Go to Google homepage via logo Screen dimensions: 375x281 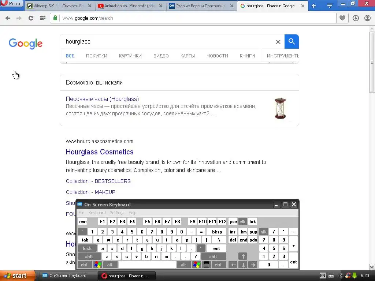[26, 44]
